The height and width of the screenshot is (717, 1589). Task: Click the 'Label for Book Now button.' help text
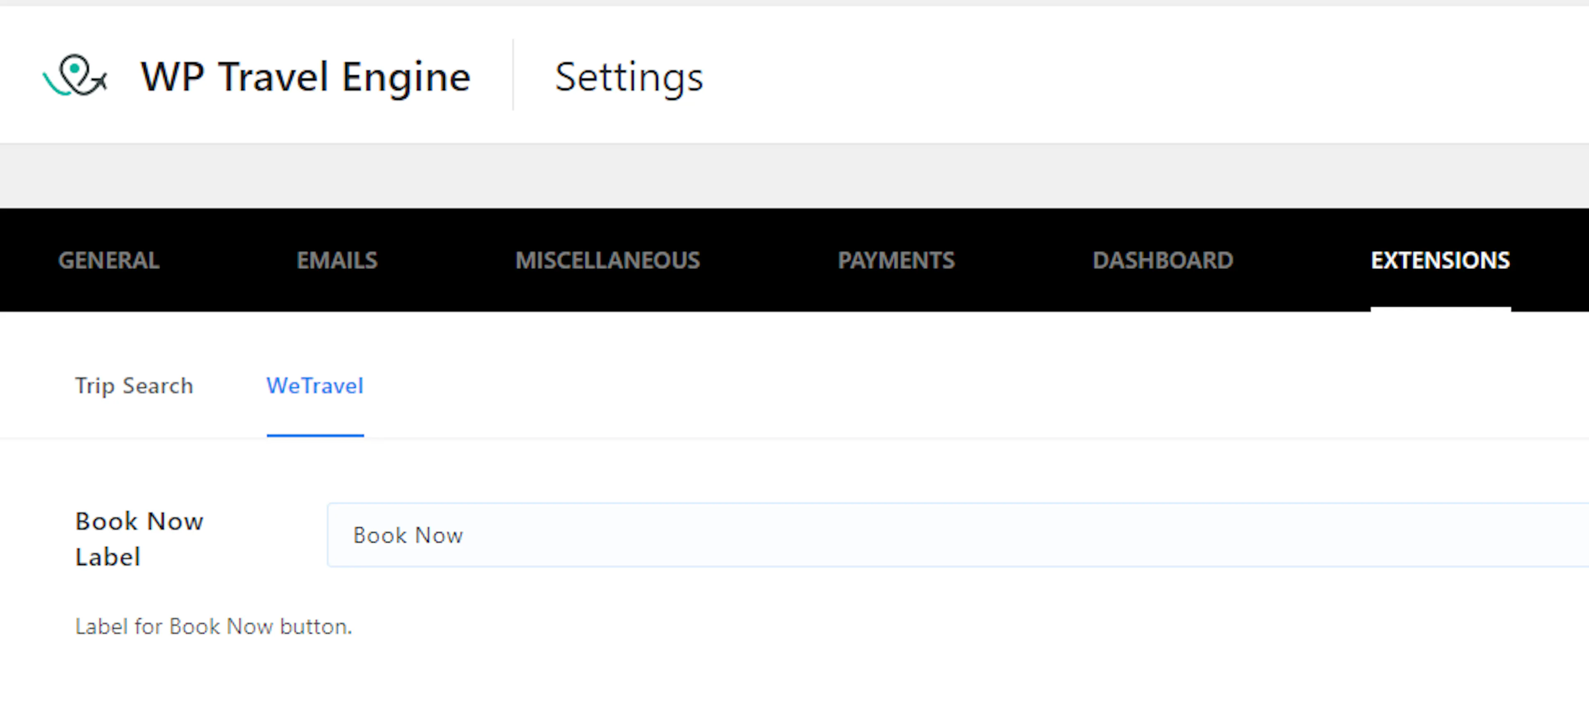214,626
